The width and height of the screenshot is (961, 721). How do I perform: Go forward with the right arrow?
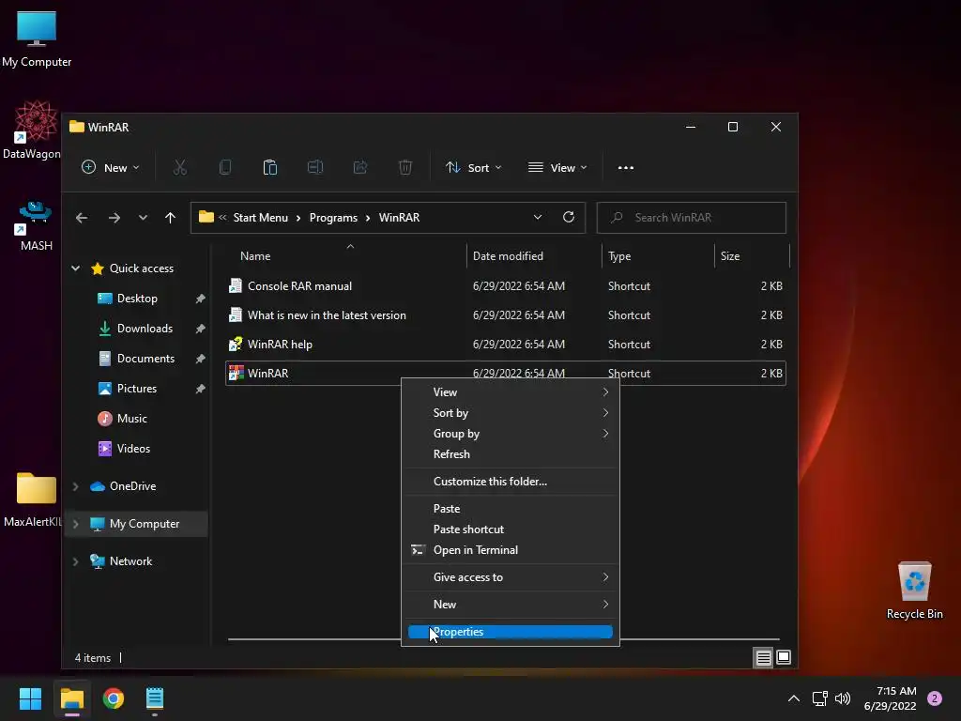pos(114,218)
